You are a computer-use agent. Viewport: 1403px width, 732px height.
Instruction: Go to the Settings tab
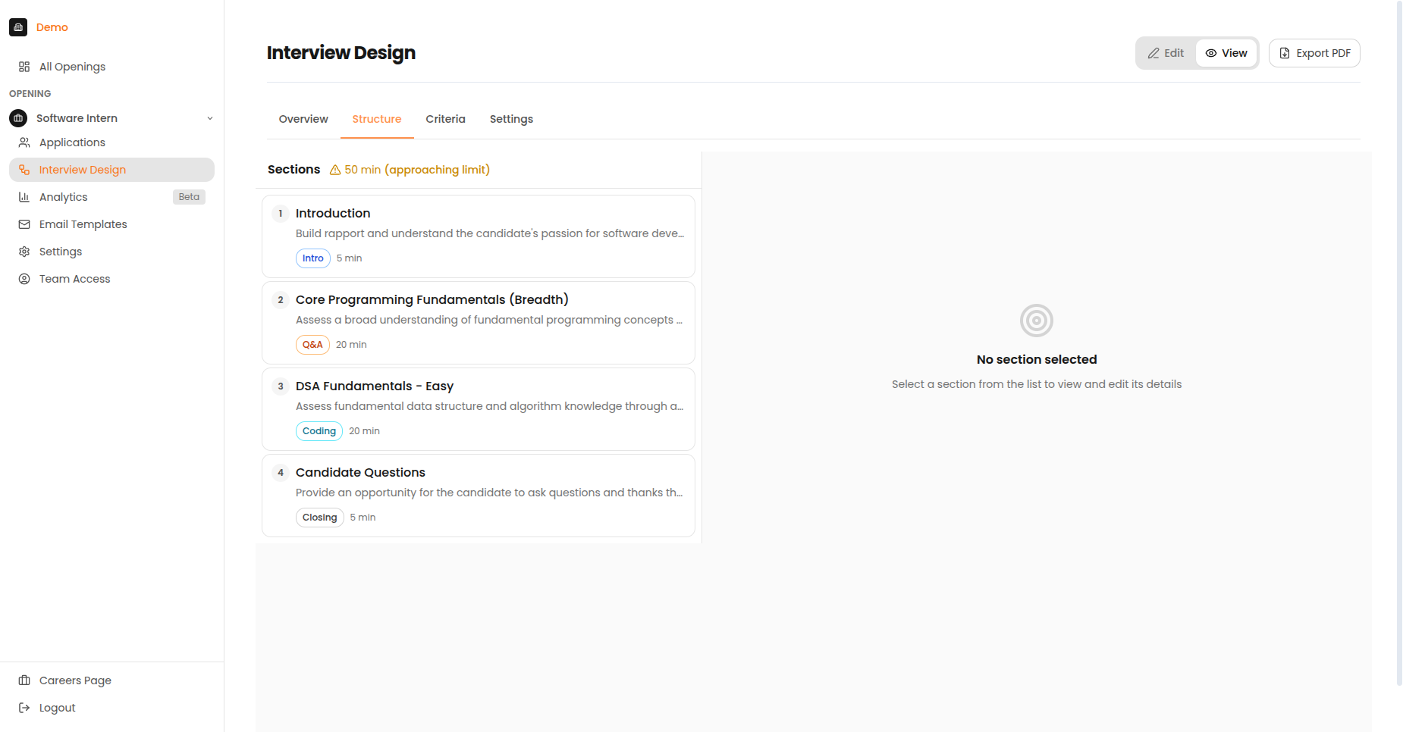[x=511, y=119]
